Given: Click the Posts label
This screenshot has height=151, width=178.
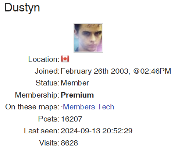Looking at the screenshot, I should click(49, 119).
